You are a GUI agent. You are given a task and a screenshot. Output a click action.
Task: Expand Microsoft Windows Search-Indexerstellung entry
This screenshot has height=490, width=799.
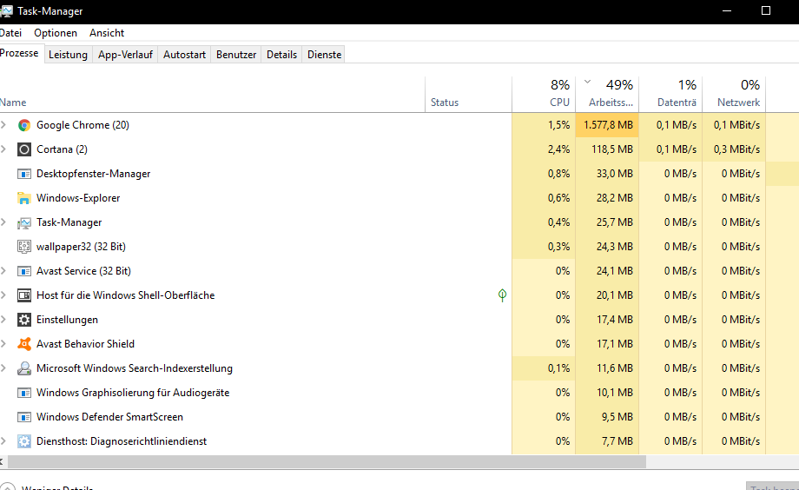click(3, 368)
